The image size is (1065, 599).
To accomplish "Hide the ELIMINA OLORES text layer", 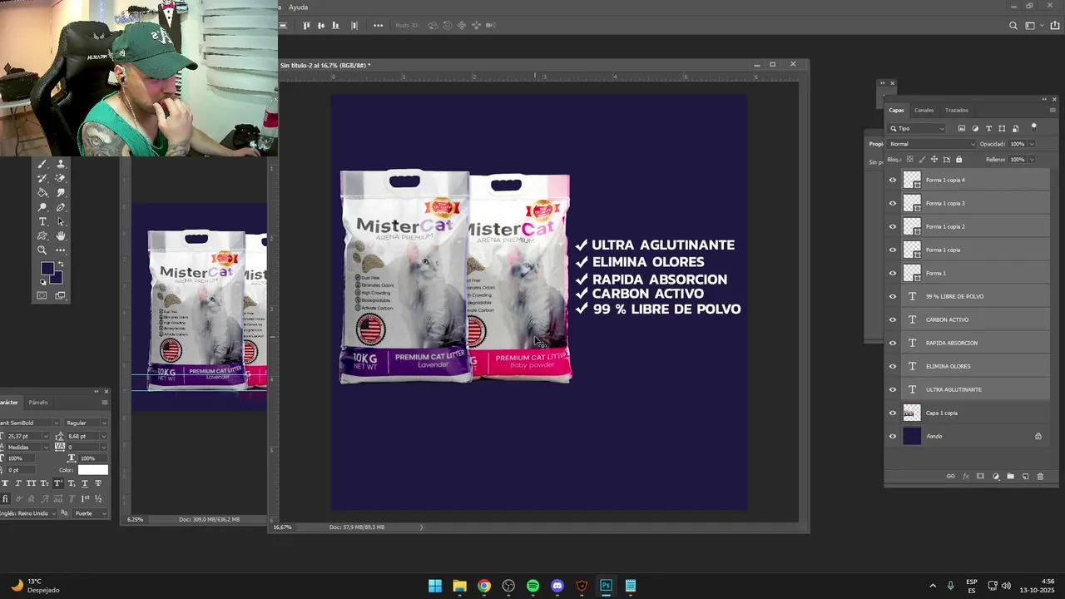I will click(893, 366).
